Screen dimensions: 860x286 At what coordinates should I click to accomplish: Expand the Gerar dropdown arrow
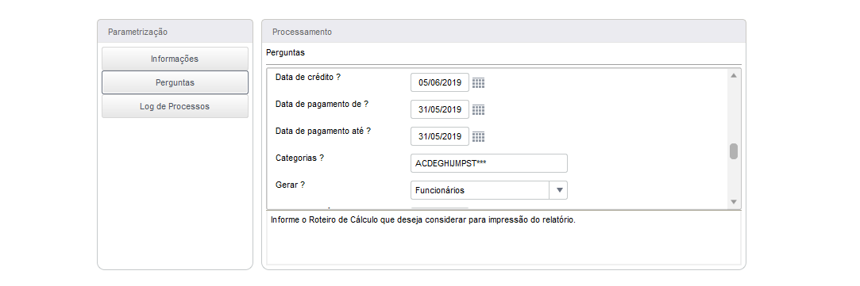[x=559, y=190]
